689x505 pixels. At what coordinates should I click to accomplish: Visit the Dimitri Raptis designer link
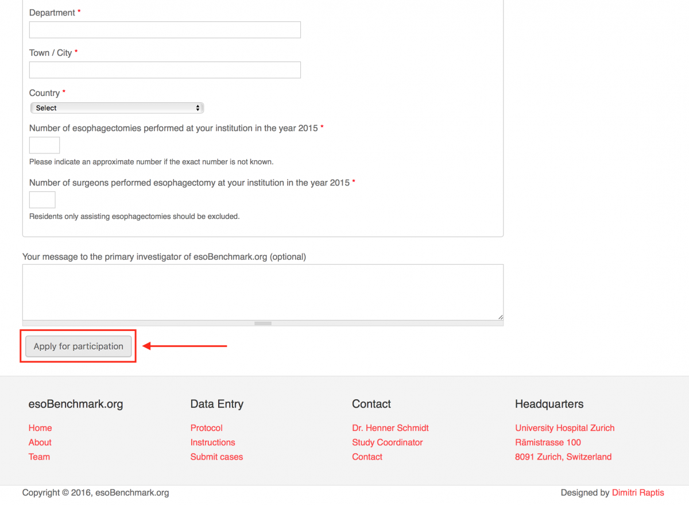pos(637,492)
